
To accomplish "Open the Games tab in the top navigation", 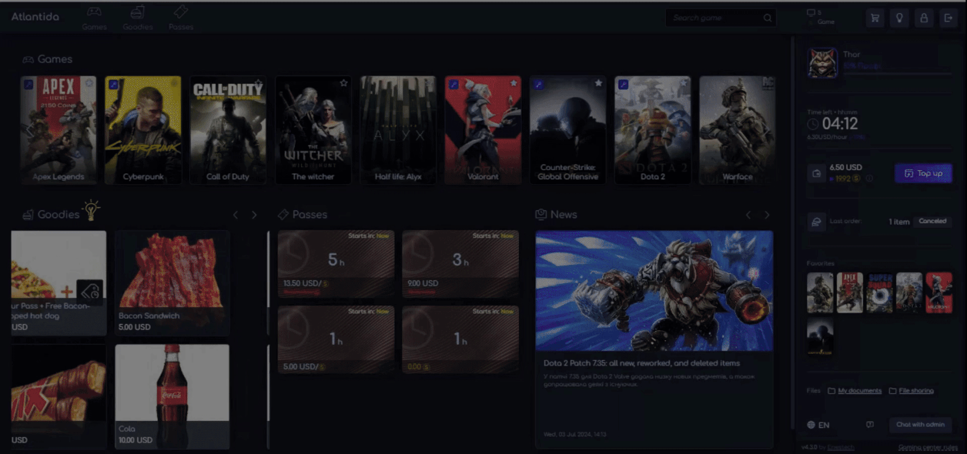I will pyautogui.click(x=94, y=18).
